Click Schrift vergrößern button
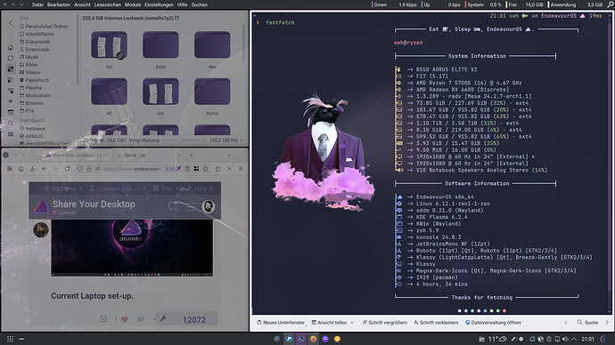The image size is (615, 345). point(385,323)
